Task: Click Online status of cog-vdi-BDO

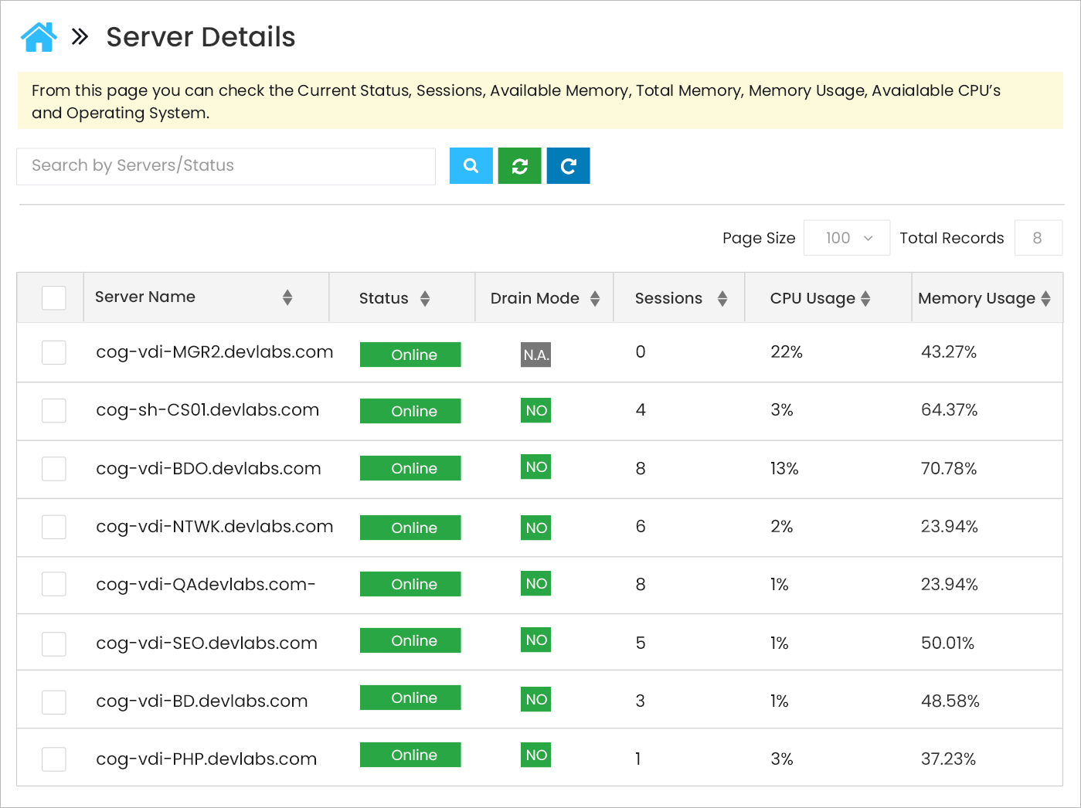Action: [410, 468]
